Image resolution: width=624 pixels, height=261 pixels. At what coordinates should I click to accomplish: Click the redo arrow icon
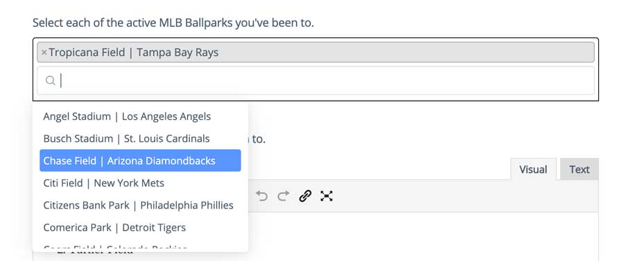284,196
